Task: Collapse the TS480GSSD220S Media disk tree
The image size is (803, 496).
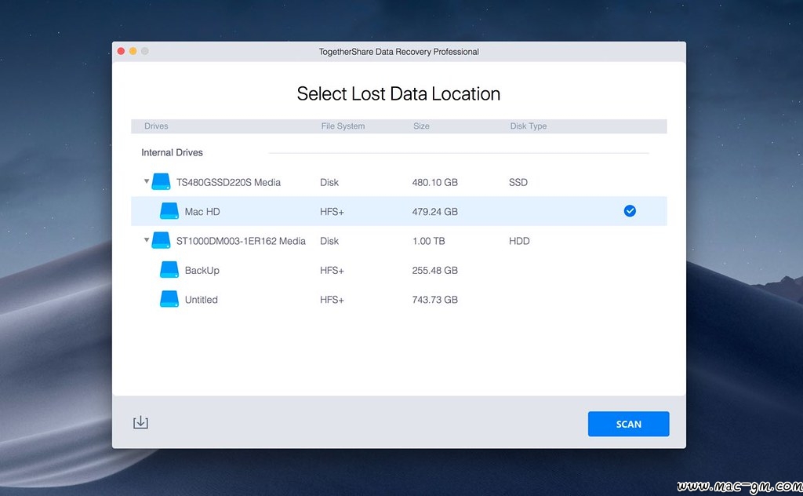Action: (147, 181)
